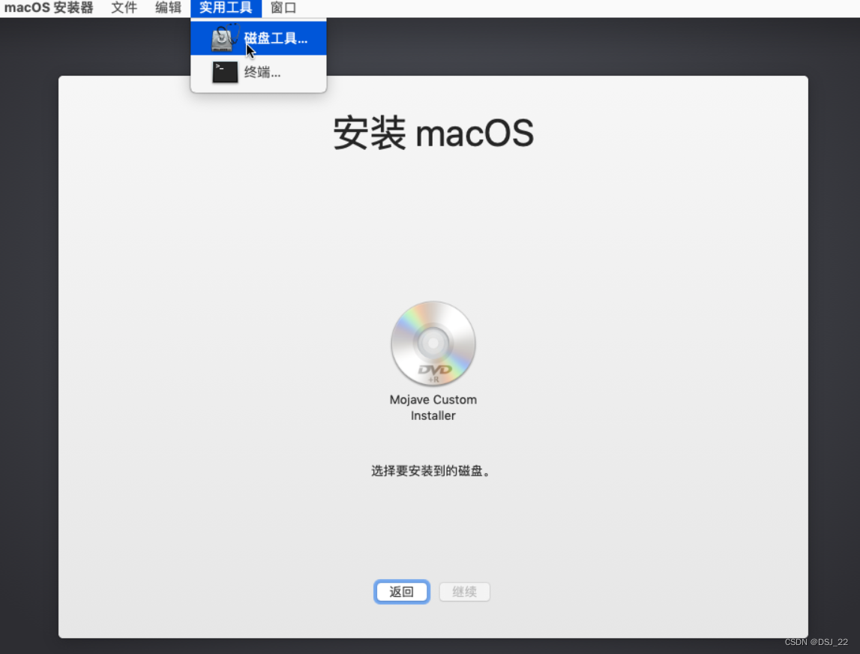Choose 磁盘工具… from the menu
The image size is (860, 654).
click(259, 37)
